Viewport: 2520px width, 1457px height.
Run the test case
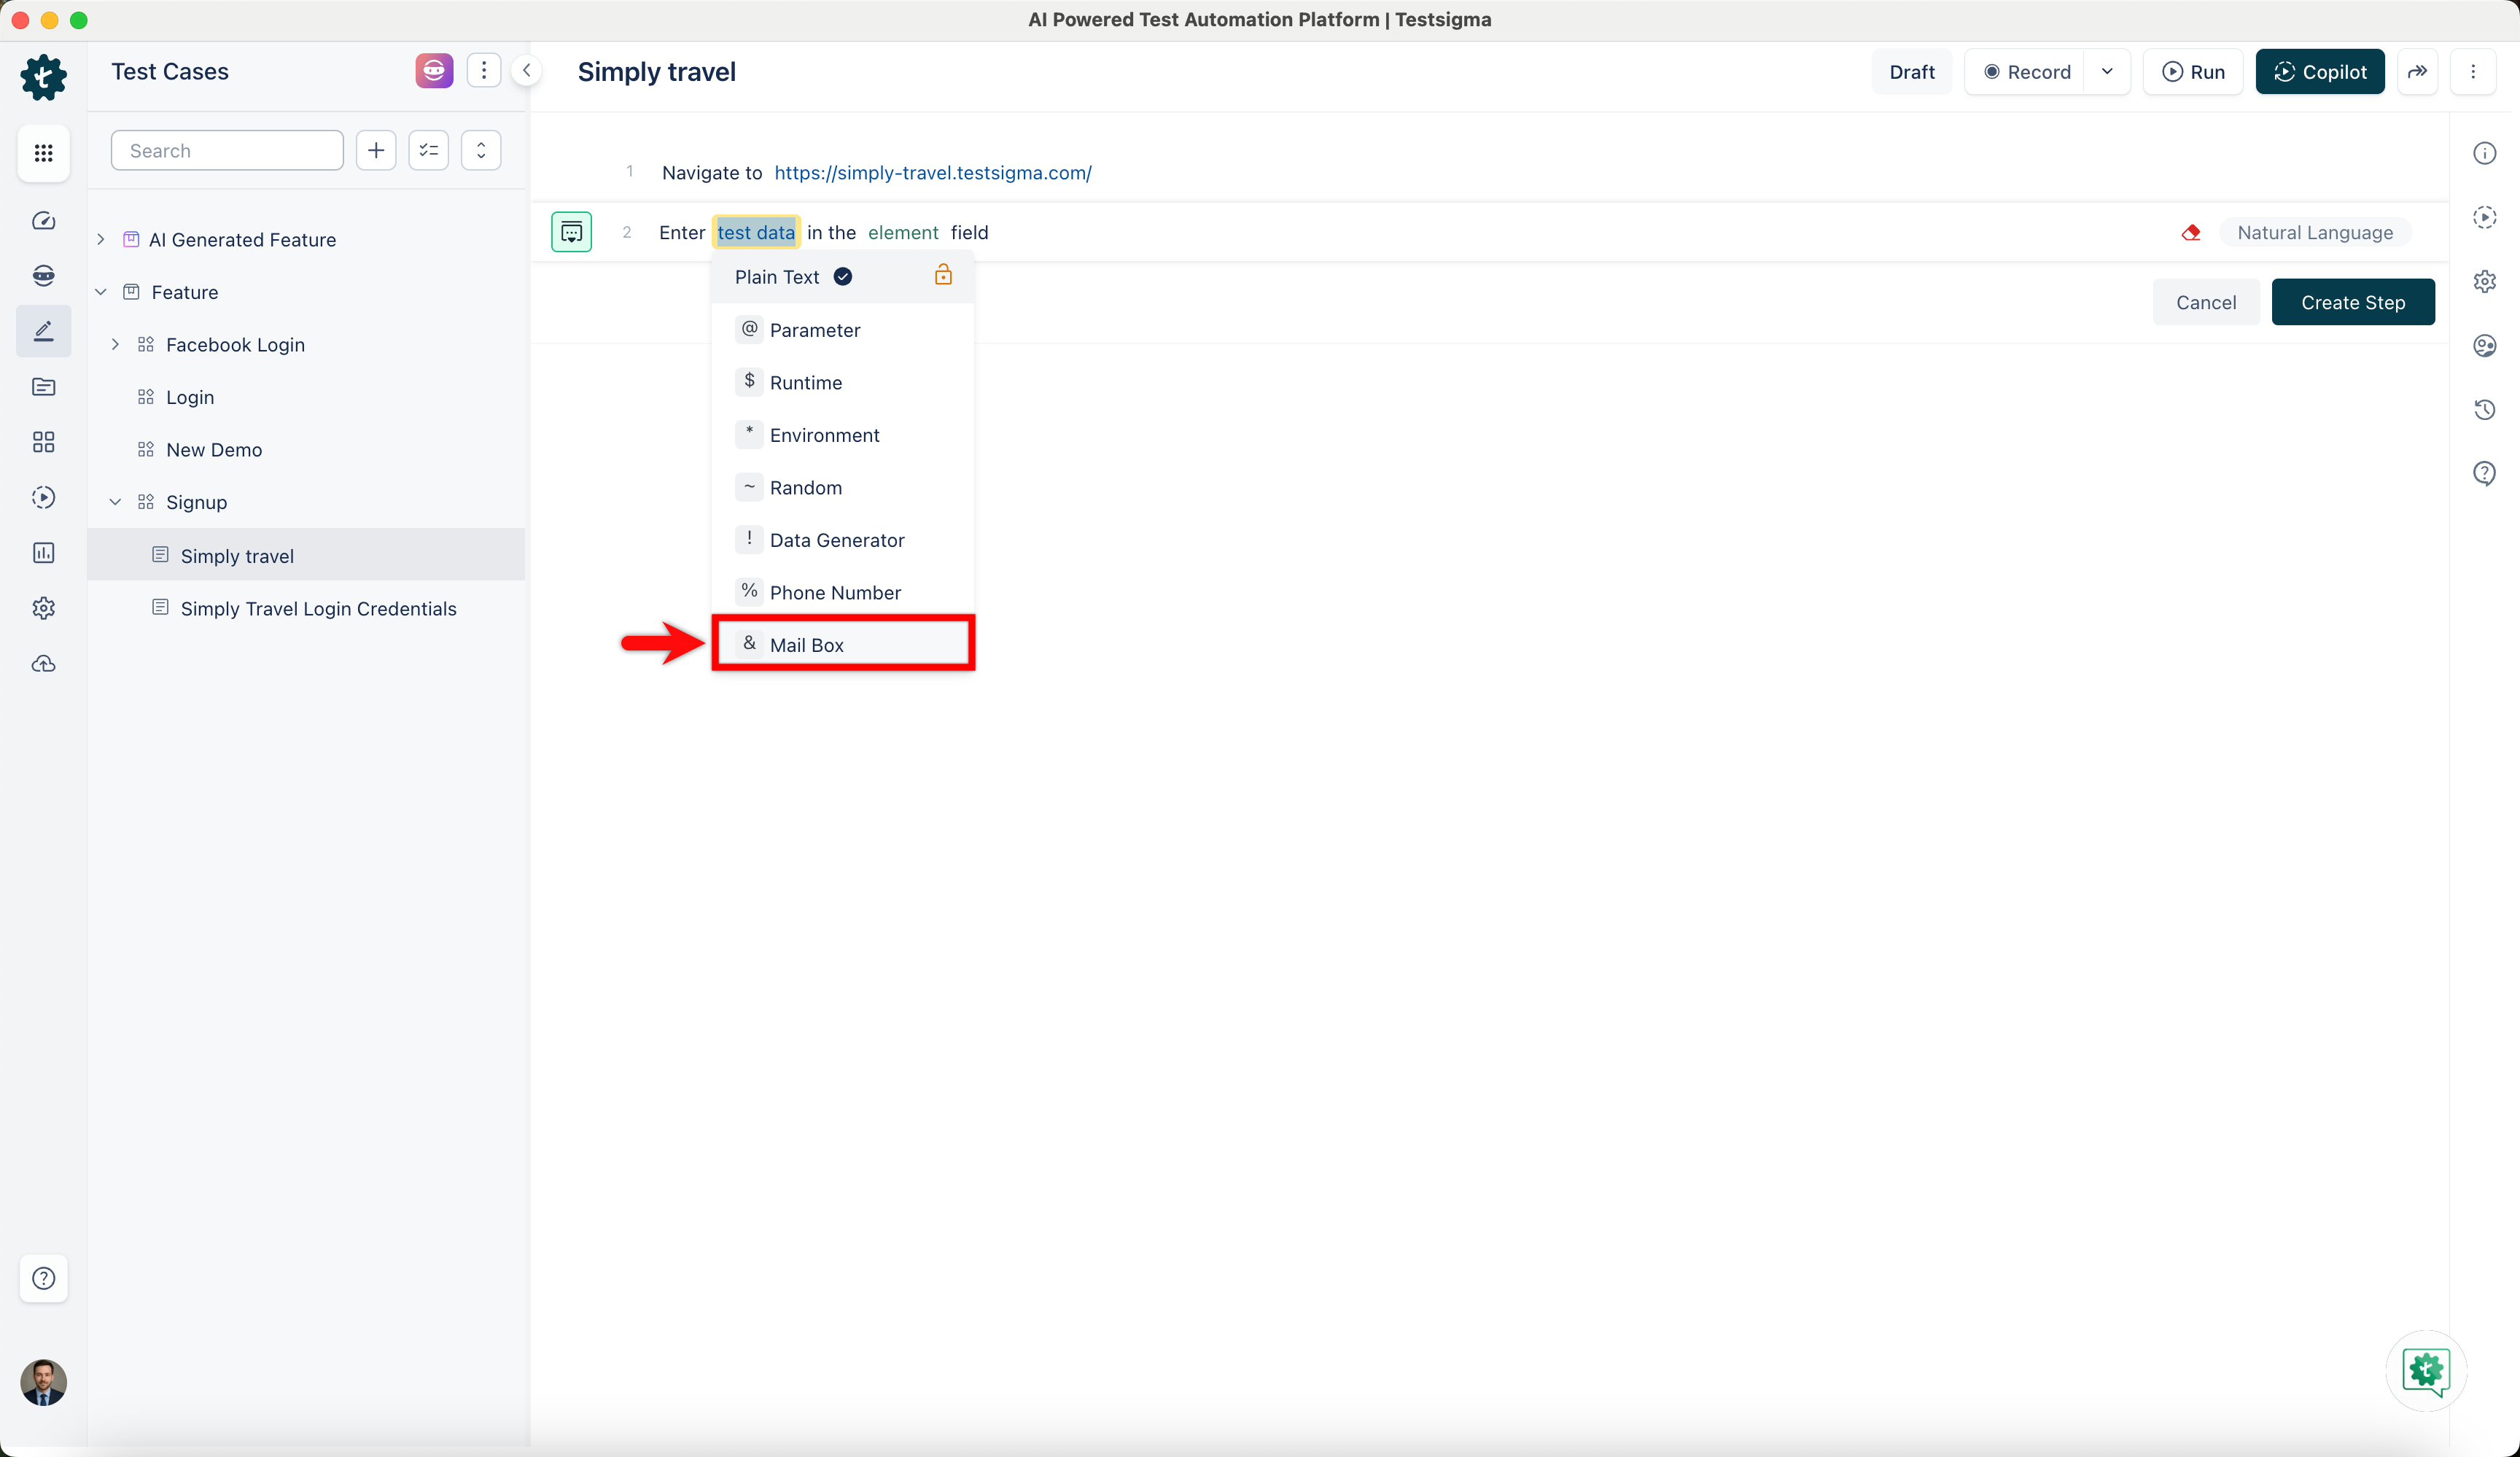2193,72
